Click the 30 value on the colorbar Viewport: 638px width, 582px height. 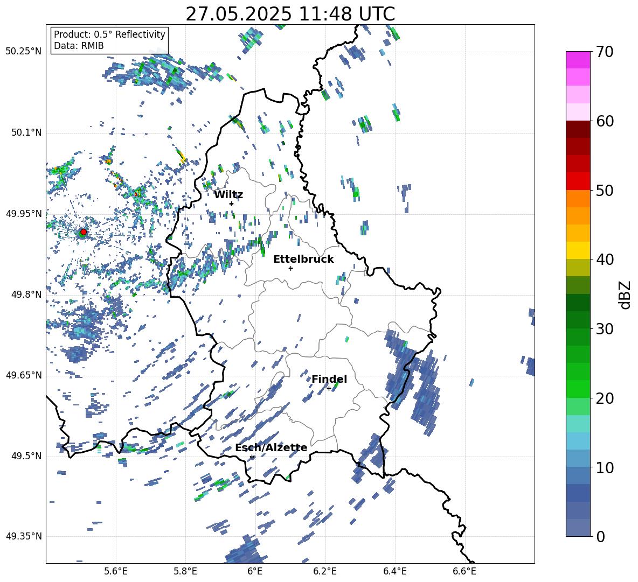click(604, 329)
